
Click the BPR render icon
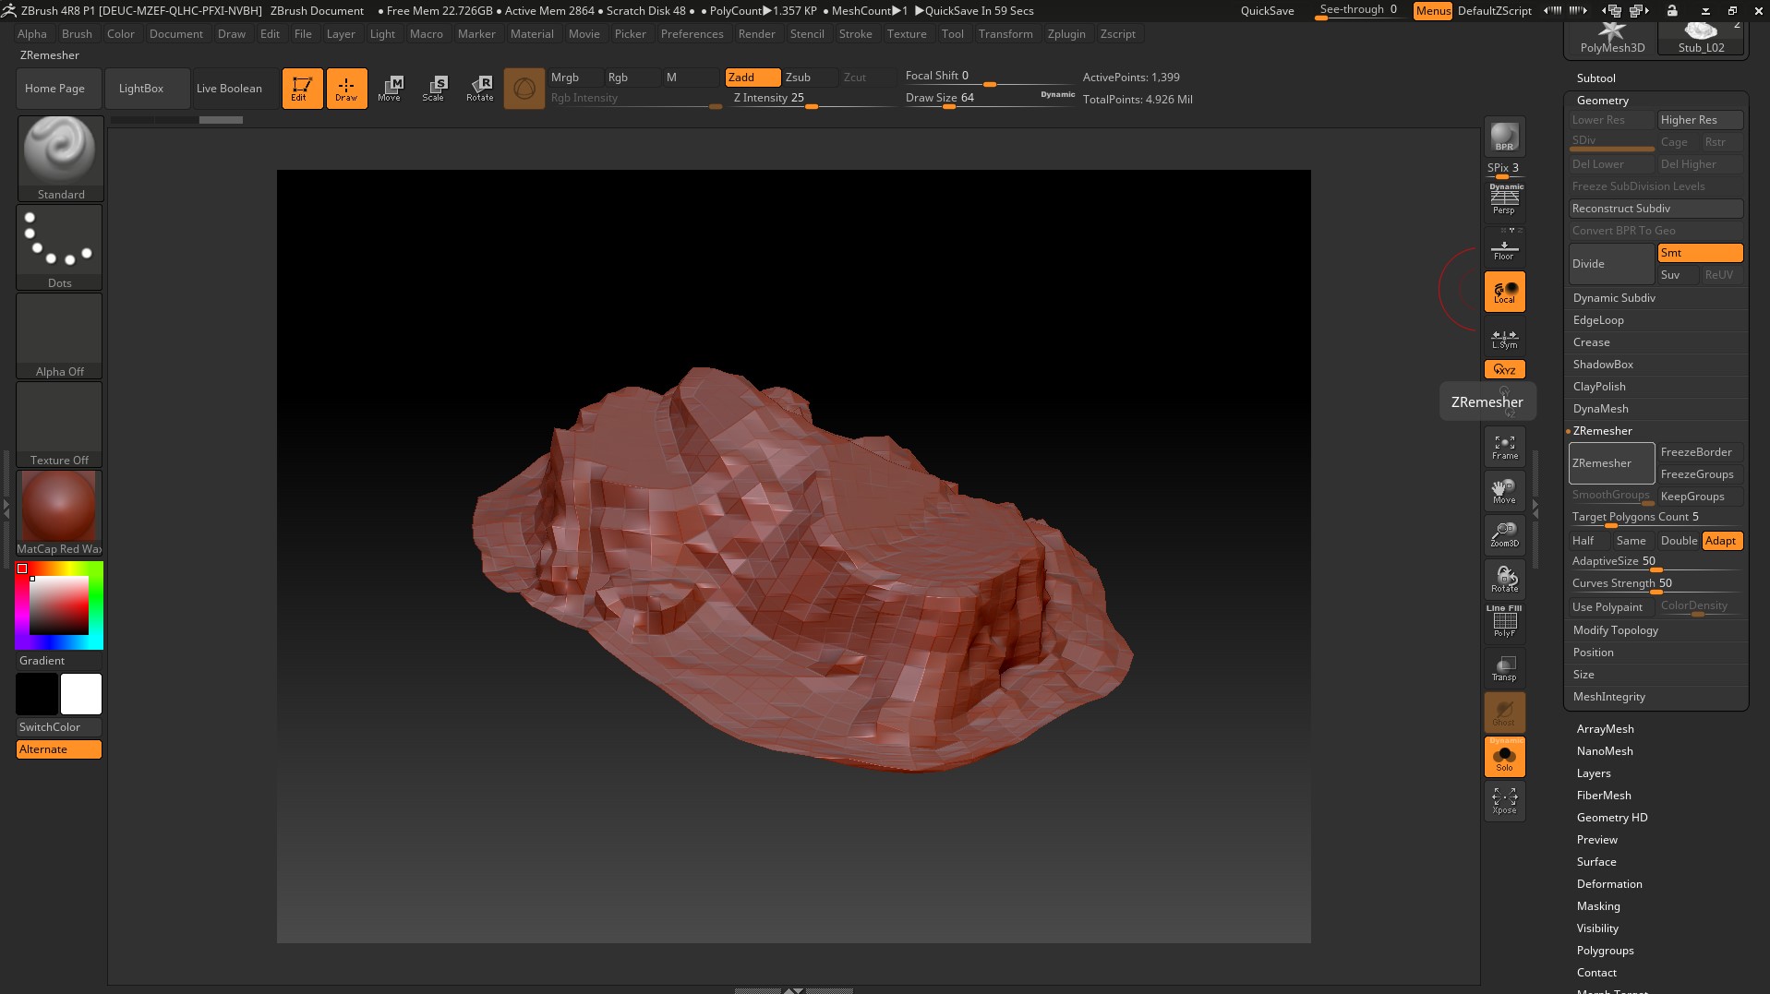(1504, 137)
